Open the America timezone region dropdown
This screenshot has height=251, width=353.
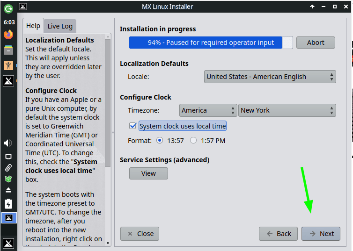click(x=208, y=110)
